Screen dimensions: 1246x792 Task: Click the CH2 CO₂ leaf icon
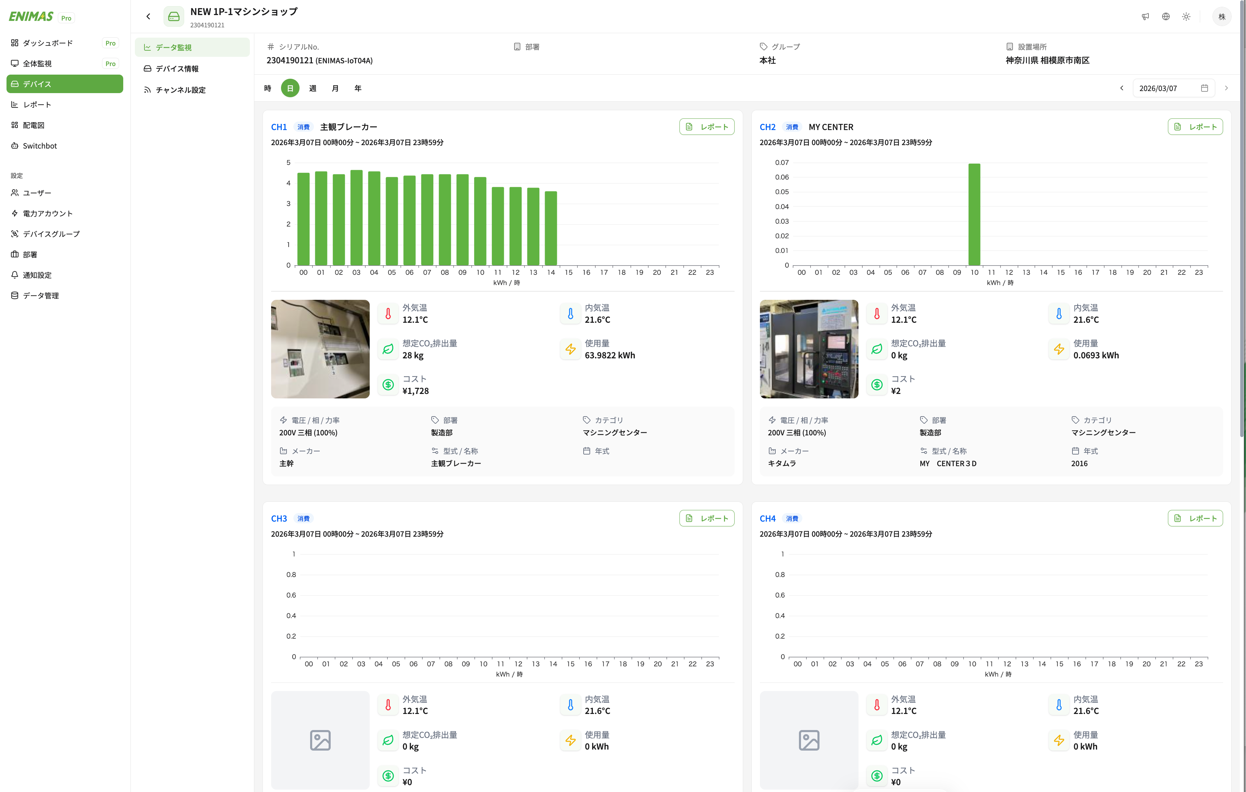877,349
